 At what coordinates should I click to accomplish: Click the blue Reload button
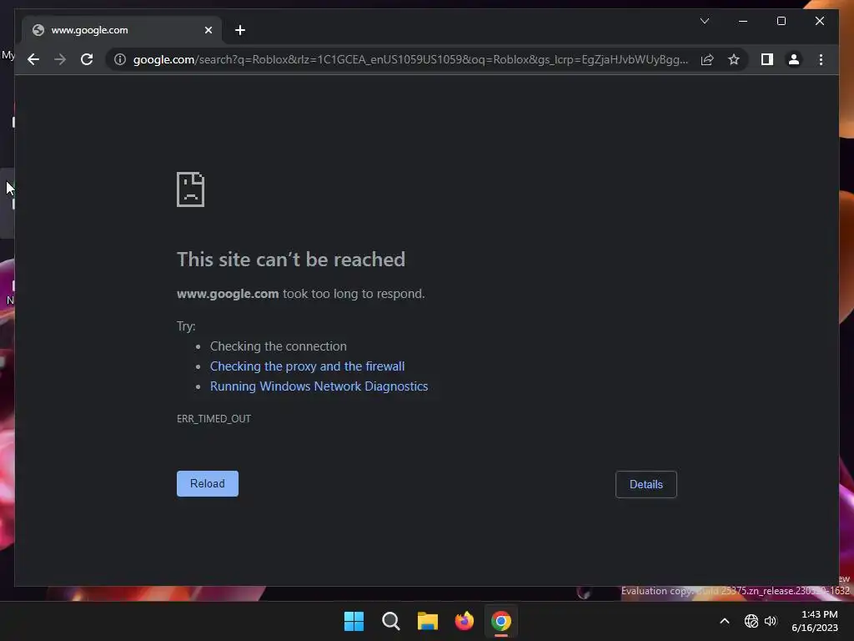click(208, 483)
